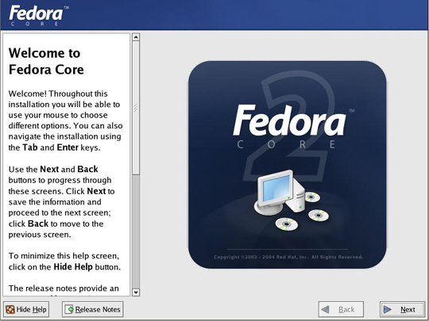Click the help panel scrollbar thumb
This screenshot has width=429, height=321.
pos(136,108)
